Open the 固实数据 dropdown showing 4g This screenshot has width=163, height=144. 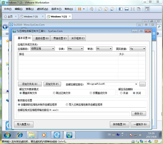point(138,49)
